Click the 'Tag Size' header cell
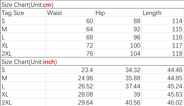 (x=23, y=12)
